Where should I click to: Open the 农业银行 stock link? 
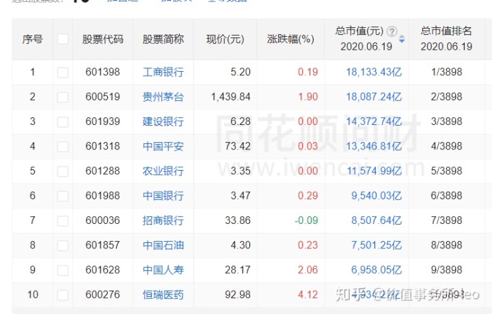tap(163, 171)
